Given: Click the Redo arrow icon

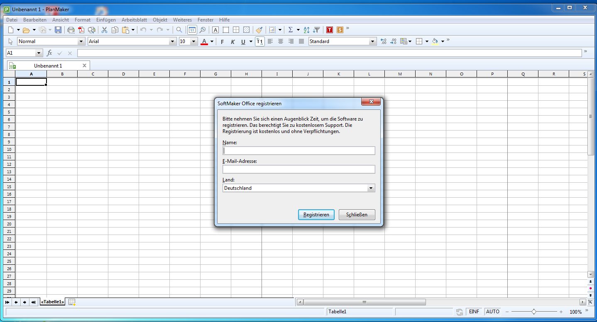Looking at the screenshot, I should tap(160, 30).
